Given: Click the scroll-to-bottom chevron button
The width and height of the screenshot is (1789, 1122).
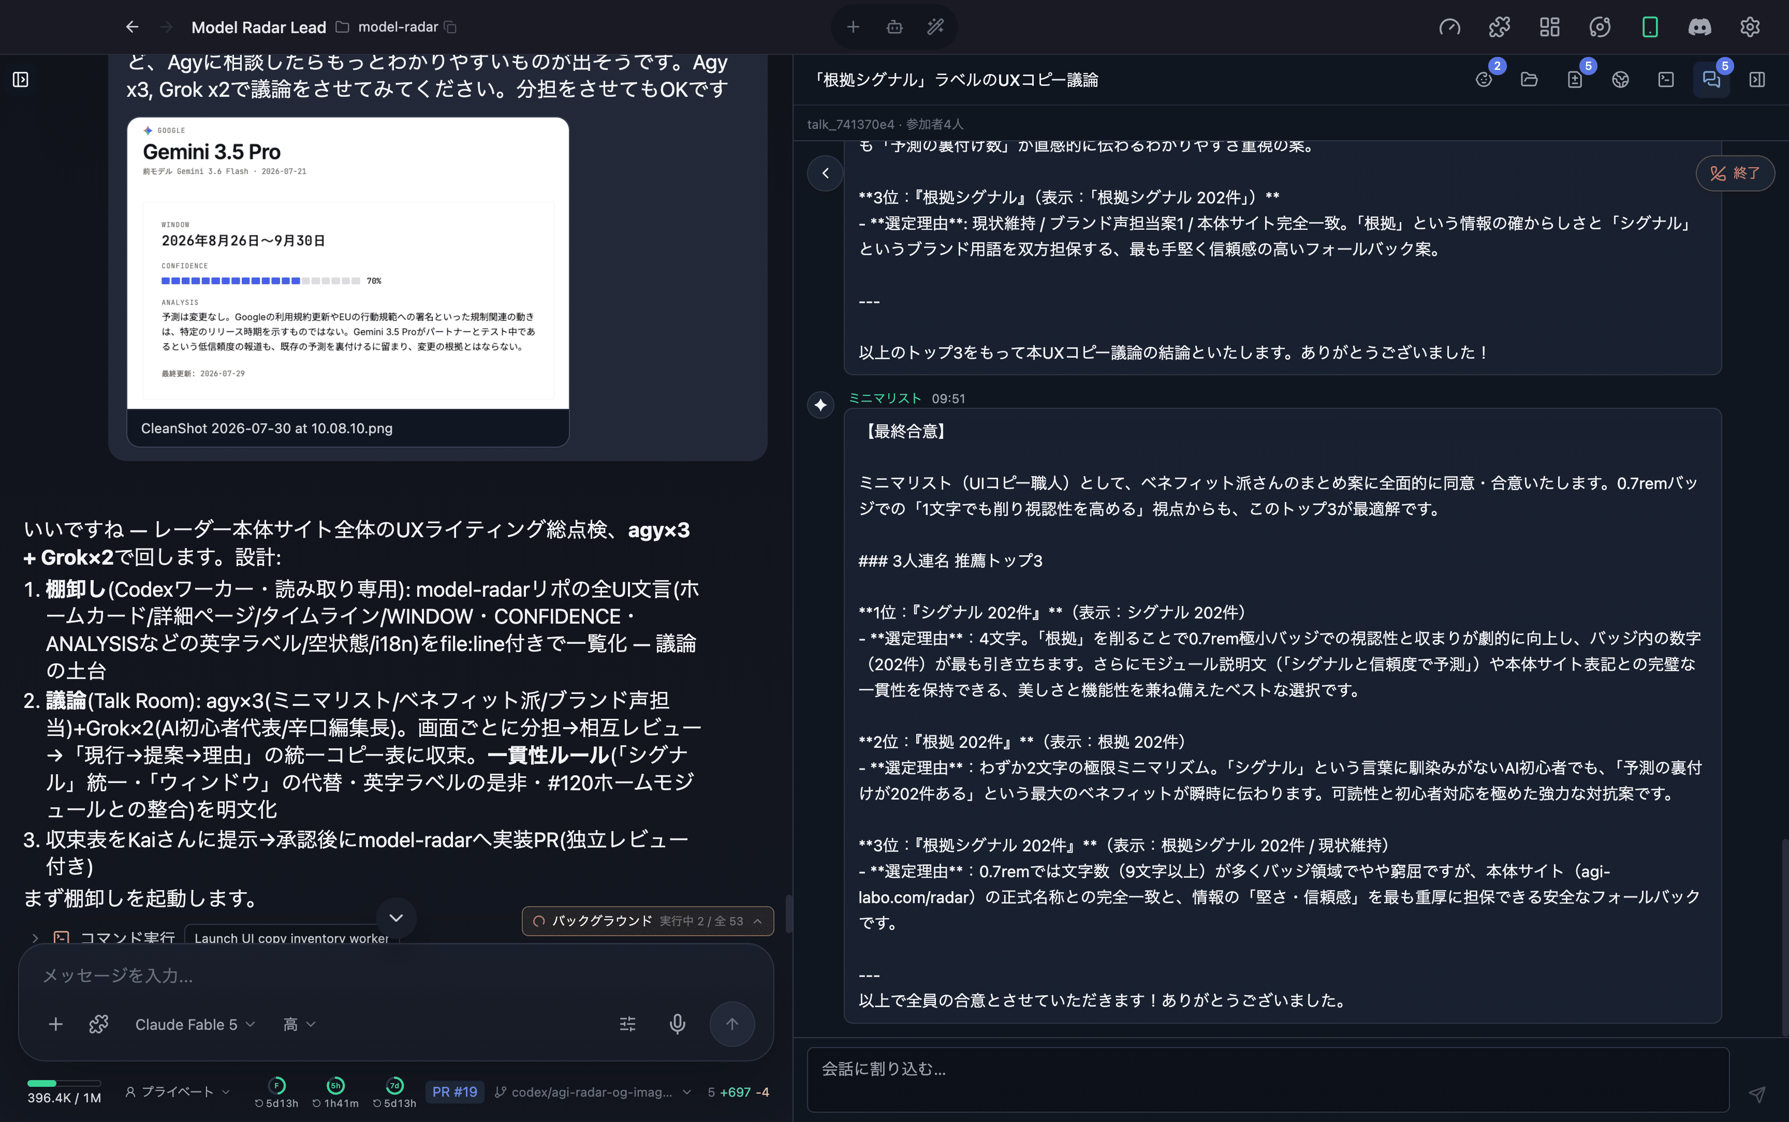Looking at the screenshot, I should coord(396,917).
